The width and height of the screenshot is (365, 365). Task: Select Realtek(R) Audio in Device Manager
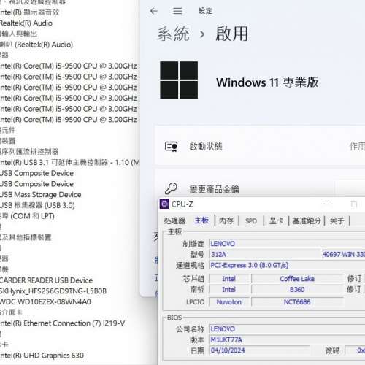click(x=26, y=23)
